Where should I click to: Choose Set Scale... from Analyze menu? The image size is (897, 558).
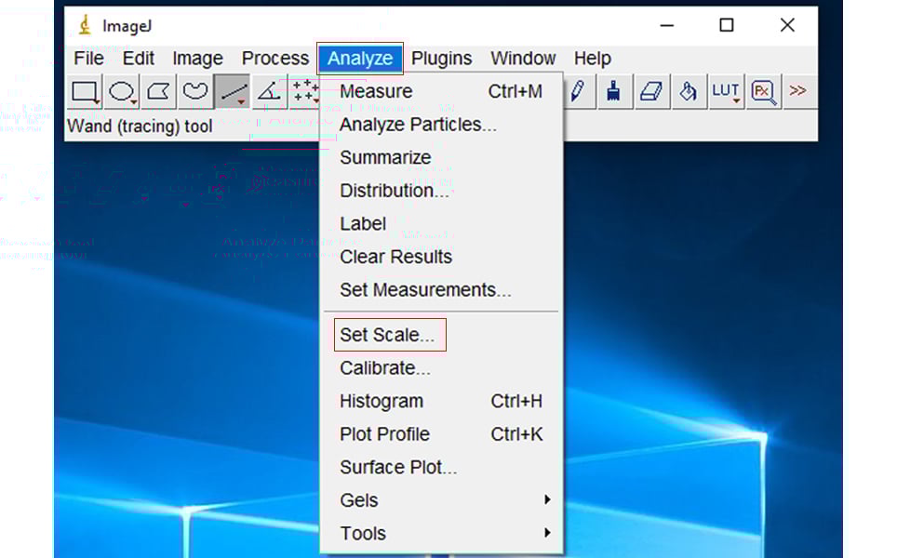click(388, 336)
